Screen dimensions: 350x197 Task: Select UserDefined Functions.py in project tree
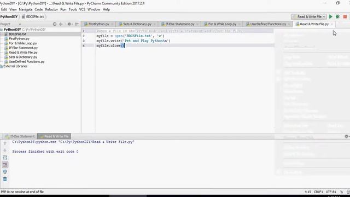(x=27, y=62)
